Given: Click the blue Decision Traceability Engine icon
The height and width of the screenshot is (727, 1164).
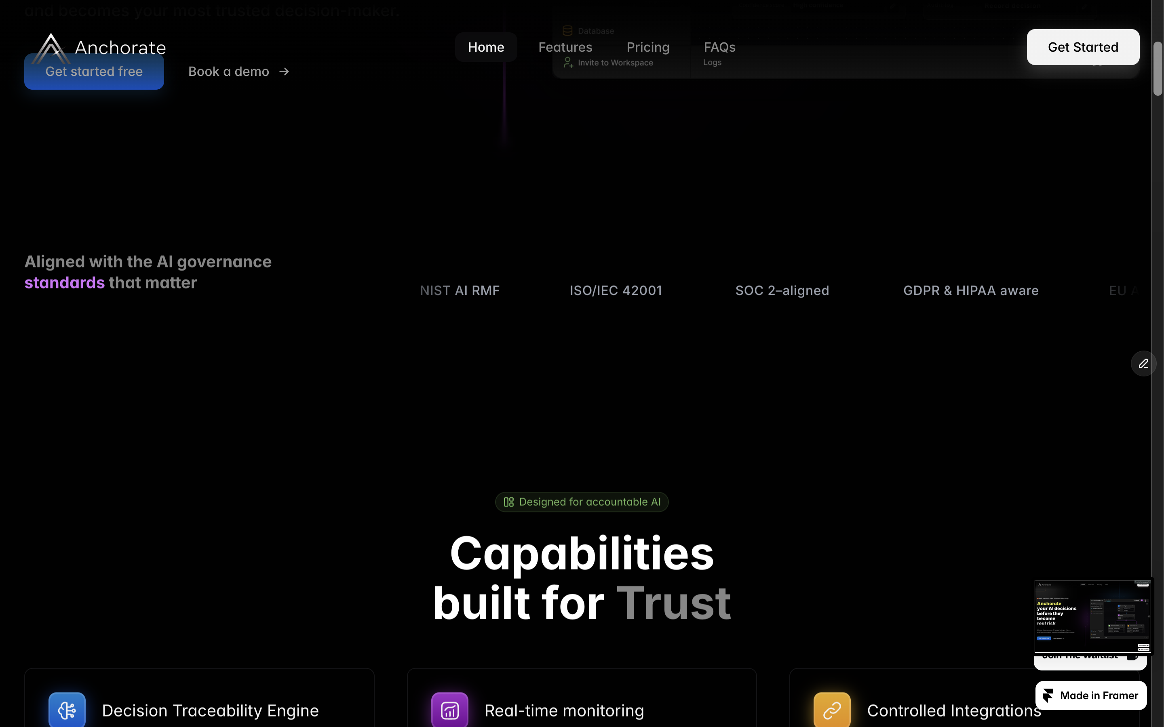Looking at the screenshot, I should point(67,709).
